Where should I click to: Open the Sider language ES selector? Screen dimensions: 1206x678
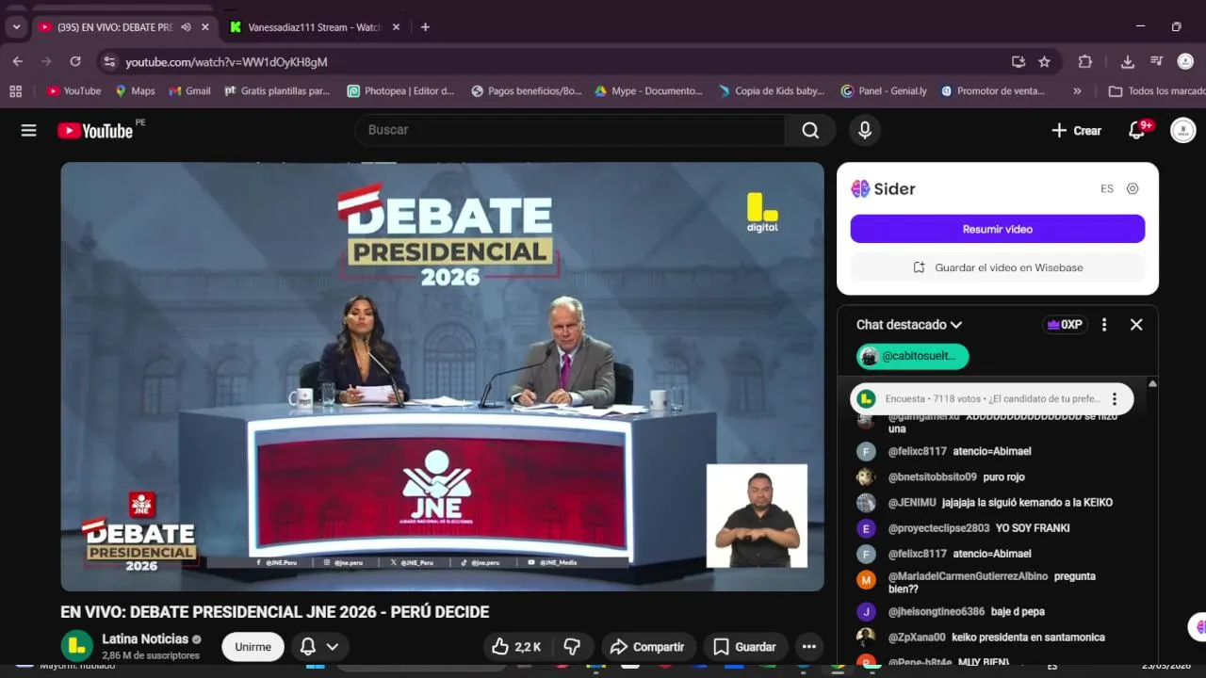point(1107,188)
